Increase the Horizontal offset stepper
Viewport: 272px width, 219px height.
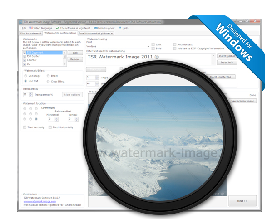(x=56, y=118)
